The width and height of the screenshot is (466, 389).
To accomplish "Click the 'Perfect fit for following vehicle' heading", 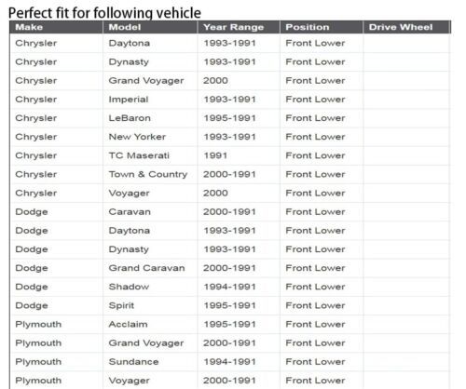I will [104, 13].
